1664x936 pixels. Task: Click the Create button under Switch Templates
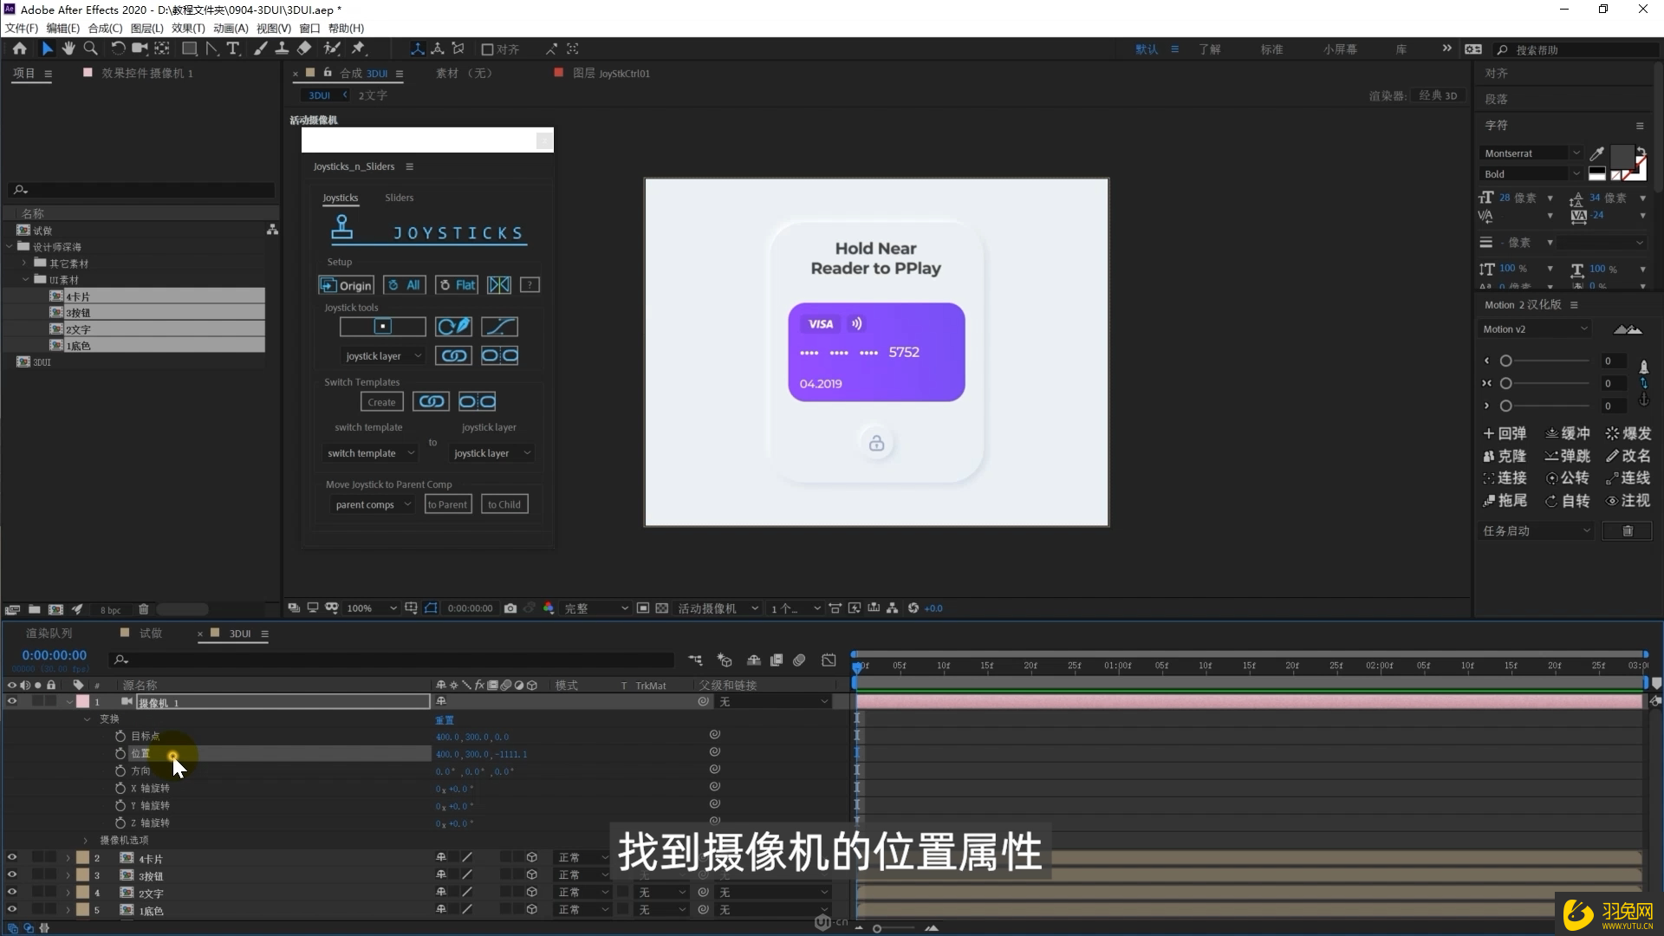pos(381,401)
